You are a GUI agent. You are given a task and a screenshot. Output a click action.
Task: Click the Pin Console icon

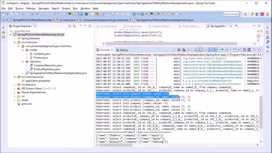[222, 50]
